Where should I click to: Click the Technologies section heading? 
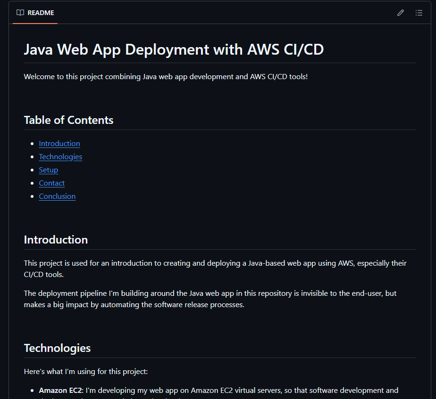(x=57, y=348)
